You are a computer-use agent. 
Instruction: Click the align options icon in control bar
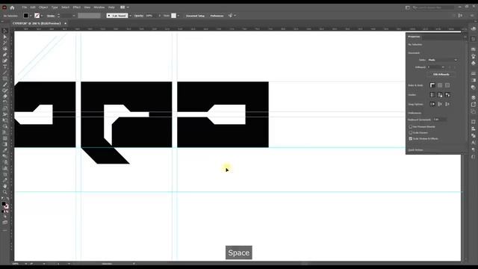(x=461, y=16)
